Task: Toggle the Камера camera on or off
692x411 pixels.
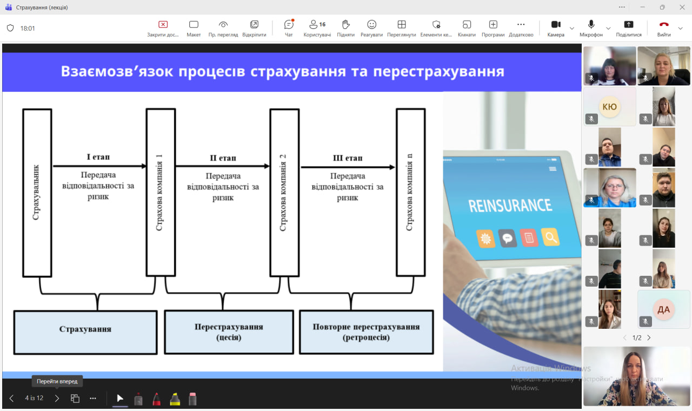Action: tap(555, 28)
